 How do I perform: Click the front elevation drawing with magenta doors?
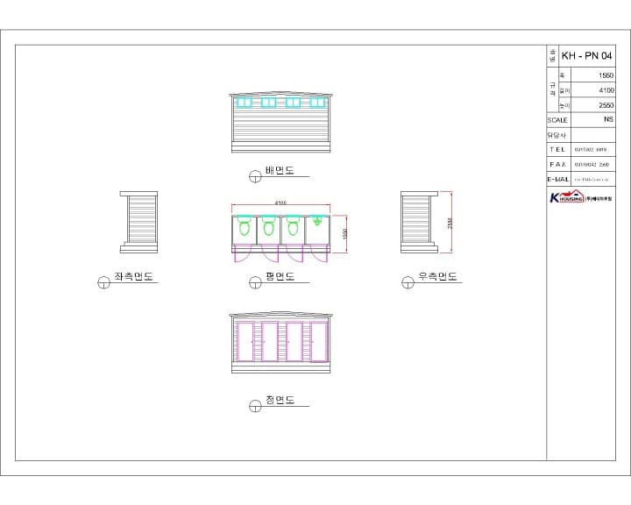[281, 343]
